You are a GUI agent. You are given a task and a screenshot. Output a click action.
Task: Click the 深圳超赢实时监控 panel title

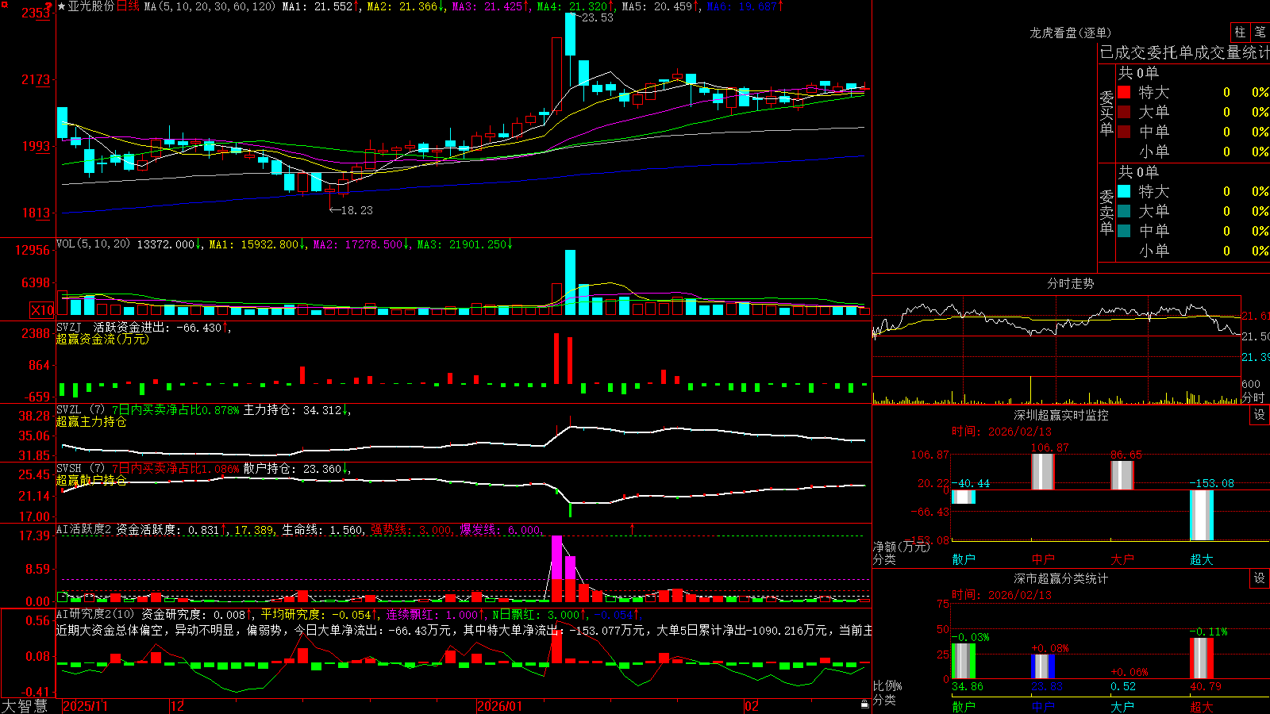point(1060,415)
